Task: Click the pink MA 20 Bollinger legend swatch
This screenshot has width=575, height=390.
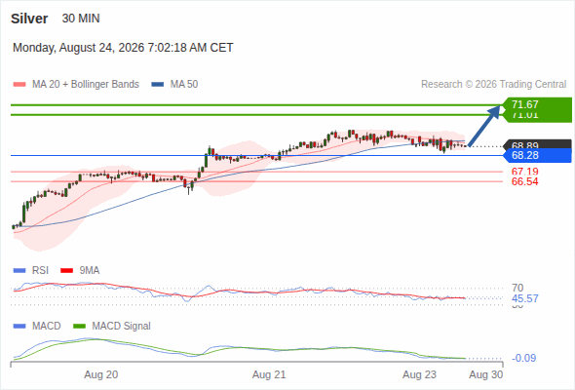Action: click(x=19, y=85)
